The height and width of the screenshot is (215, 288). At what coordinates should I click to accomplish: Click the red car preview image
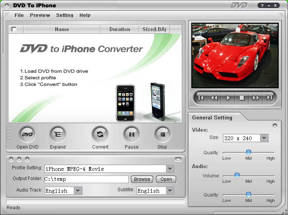pyautogui.click(x=235, y=55)
